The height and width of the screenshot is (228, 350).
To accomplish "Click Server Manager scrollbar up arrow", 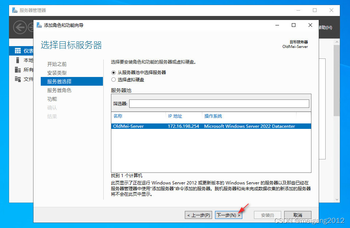I will click(x=337, y=42).
